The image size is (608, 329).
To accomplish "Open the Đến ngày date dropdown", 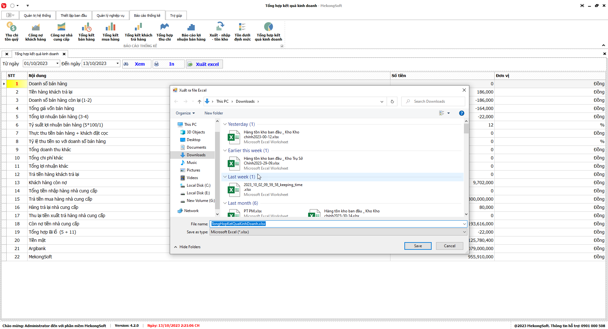I will (x=117, y=63).
